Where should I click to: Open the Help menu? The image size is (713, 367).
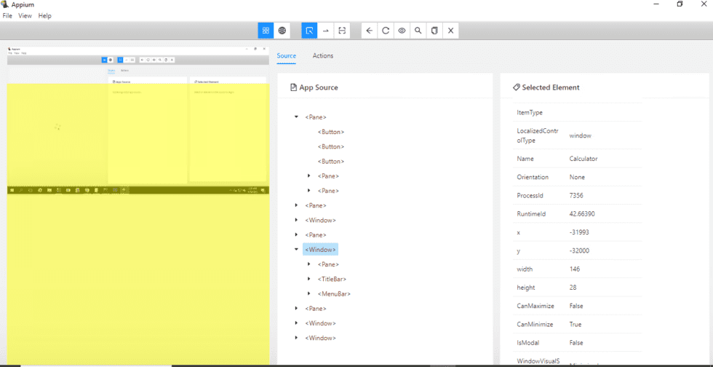[44, 15]
